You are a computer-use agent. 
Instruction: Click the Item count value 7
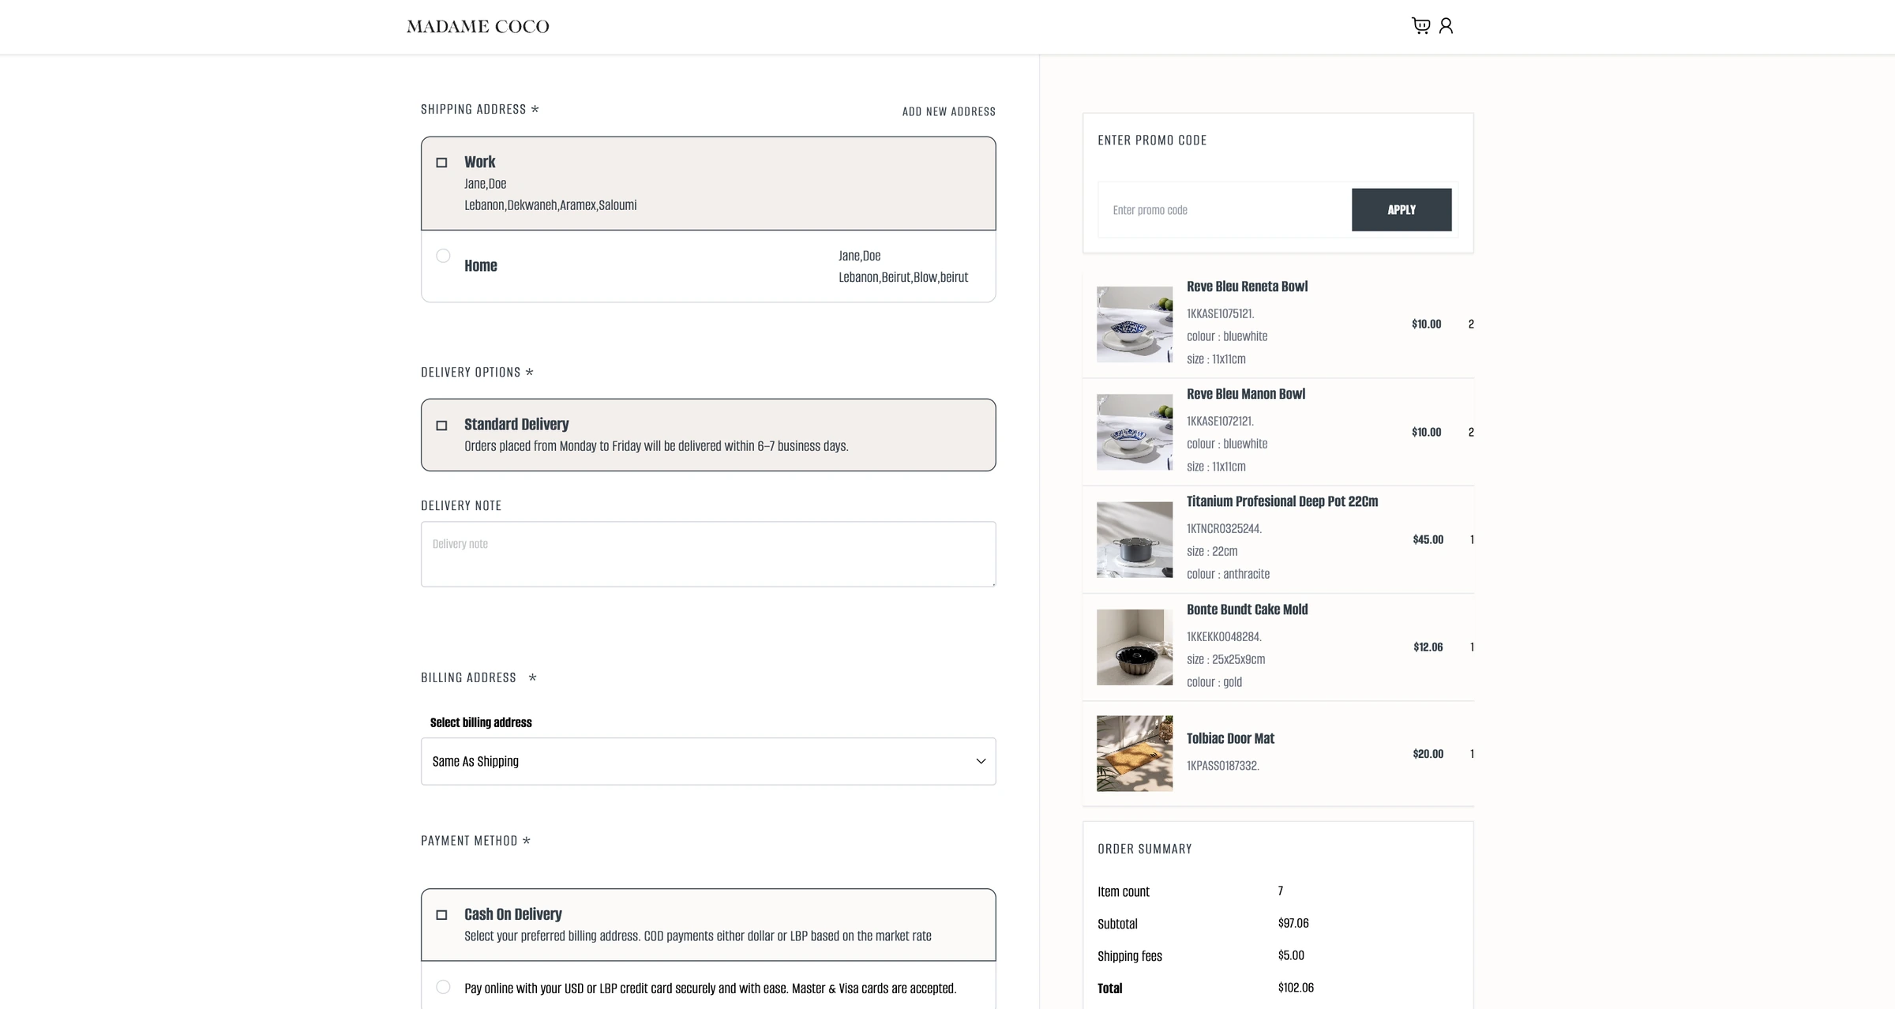tap(1281, 891)
